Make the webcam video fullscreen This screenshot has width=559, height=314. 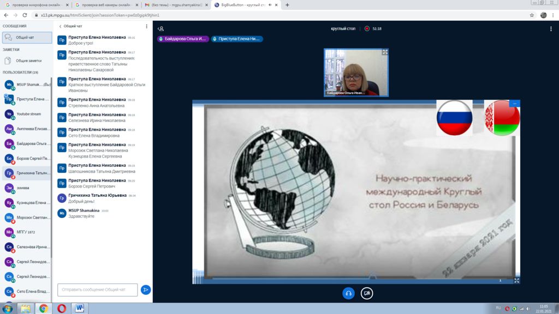384,52
